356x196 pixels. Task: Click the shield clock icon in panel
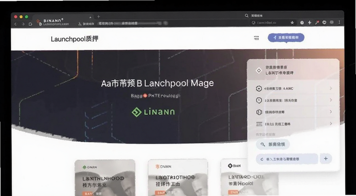pyautogui.click(x=259, y=100)
